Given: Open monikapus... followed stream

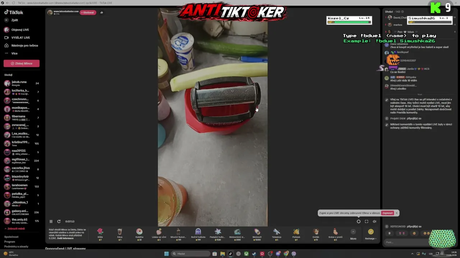Looking at the screenshot, I should [x=22, y=109].
